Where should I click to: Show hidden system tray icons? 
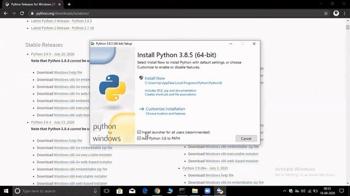pyautogui.click(x=284, y=191)
